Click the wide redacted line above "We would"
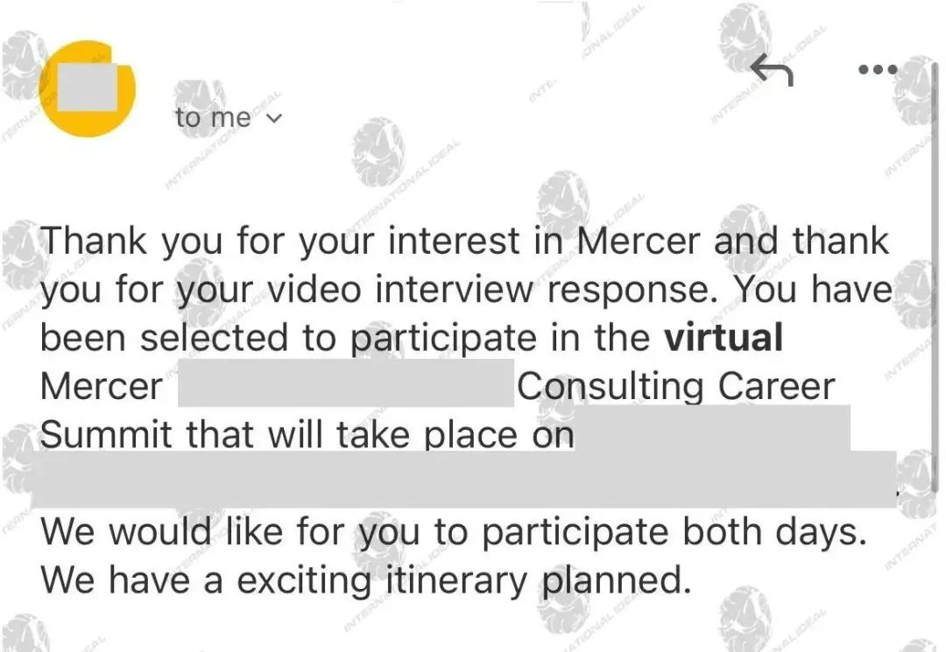The width and height of the screenshot is (946, 652). (x=464, y=480)
